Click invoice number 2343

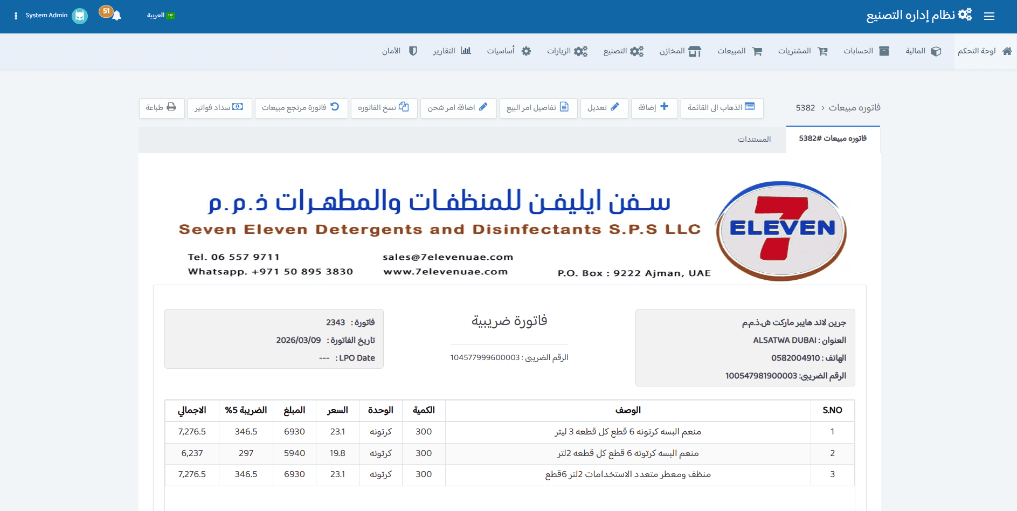pyautogui.click(x=335, y=322)
